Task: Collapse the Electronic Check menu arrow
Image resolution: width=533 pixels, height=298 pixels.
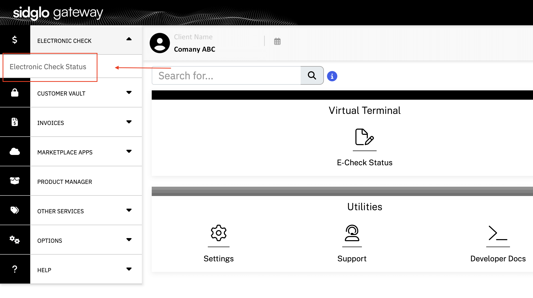Action: (x=129, y=39)
